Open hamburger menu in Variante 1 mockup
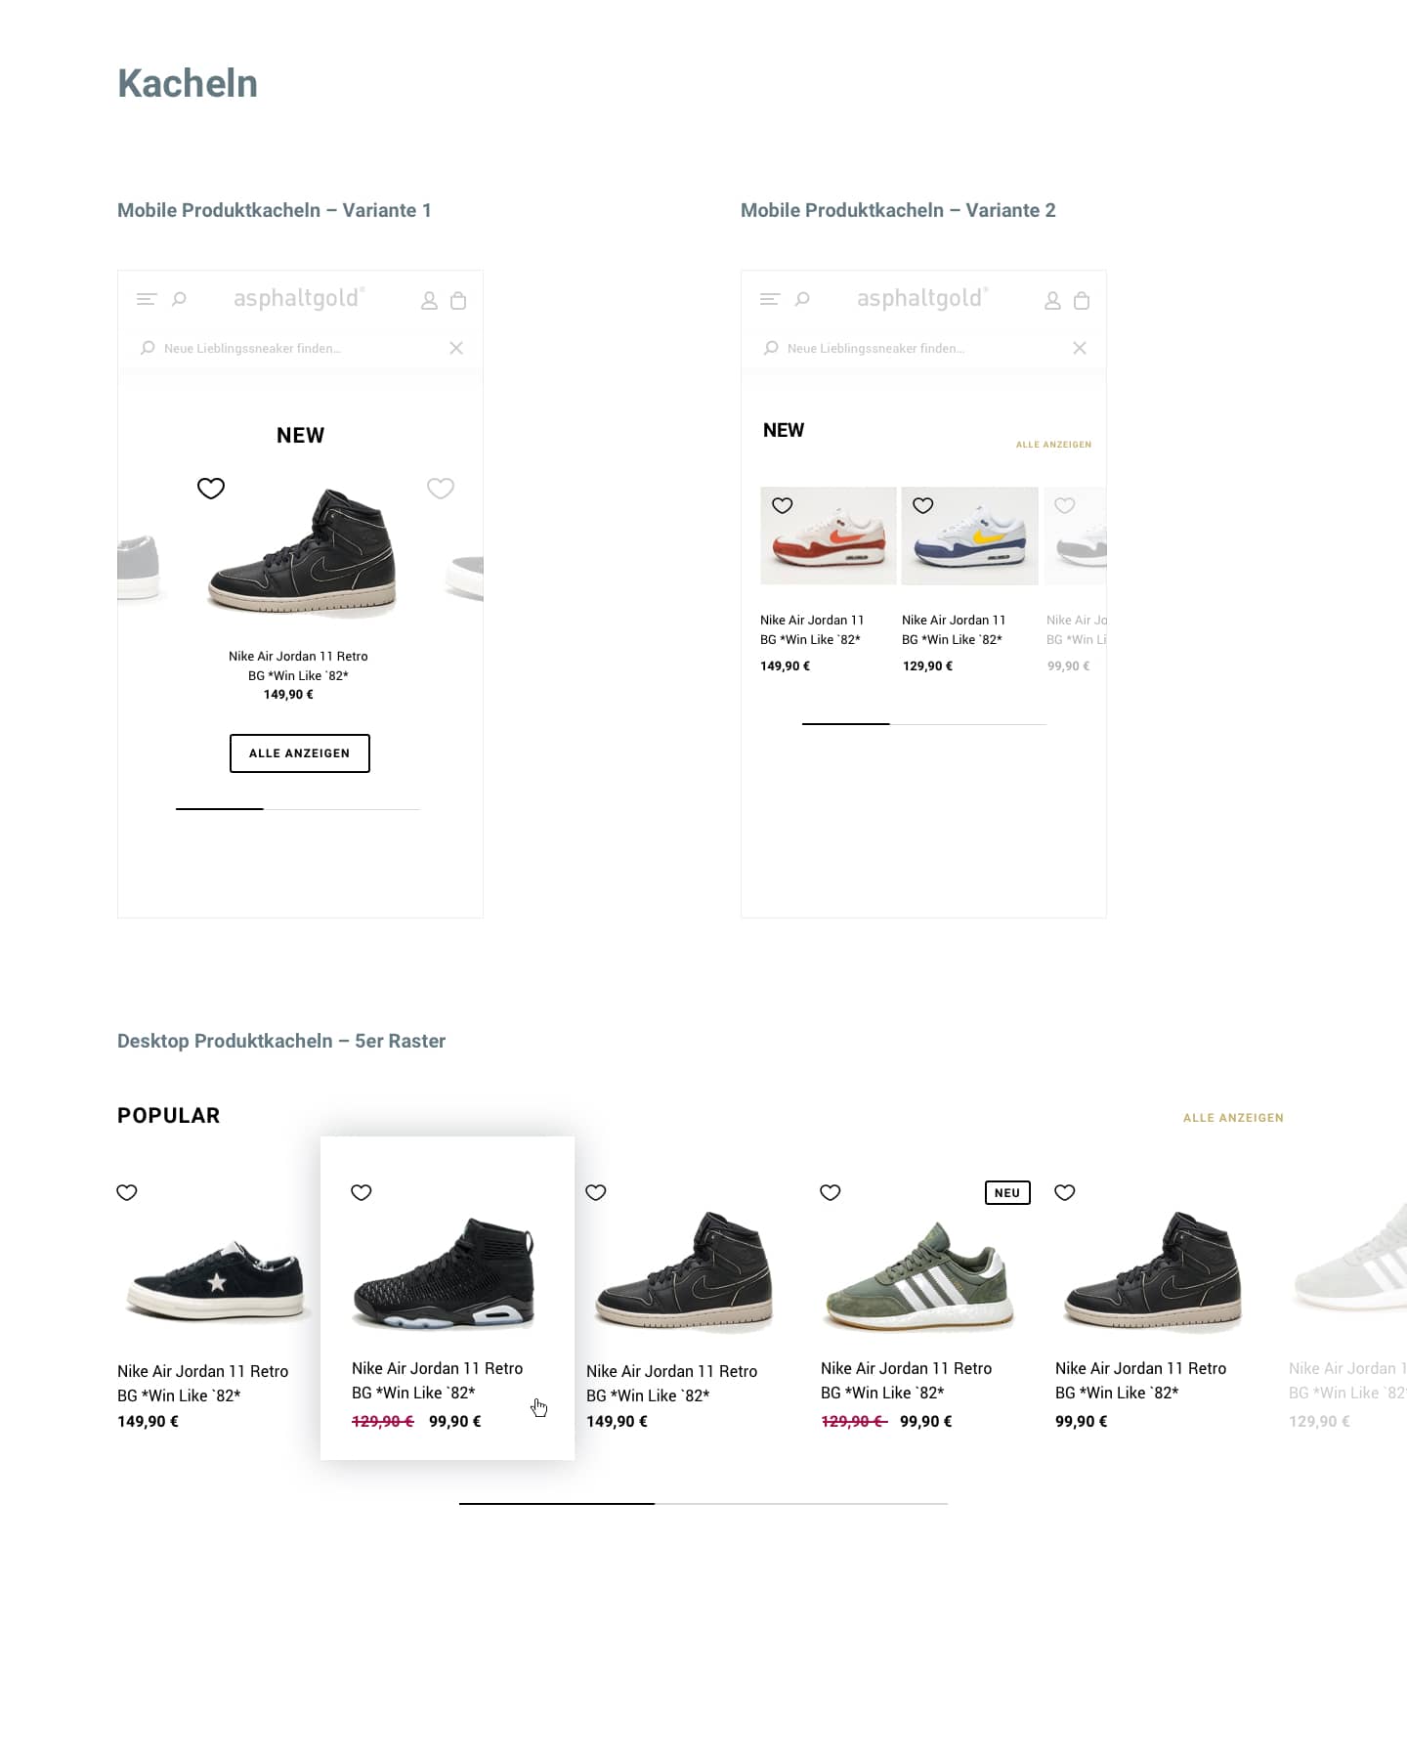Image resolution: width=1407 pixels, height=1759 pixels. click(x=147, y=300)
